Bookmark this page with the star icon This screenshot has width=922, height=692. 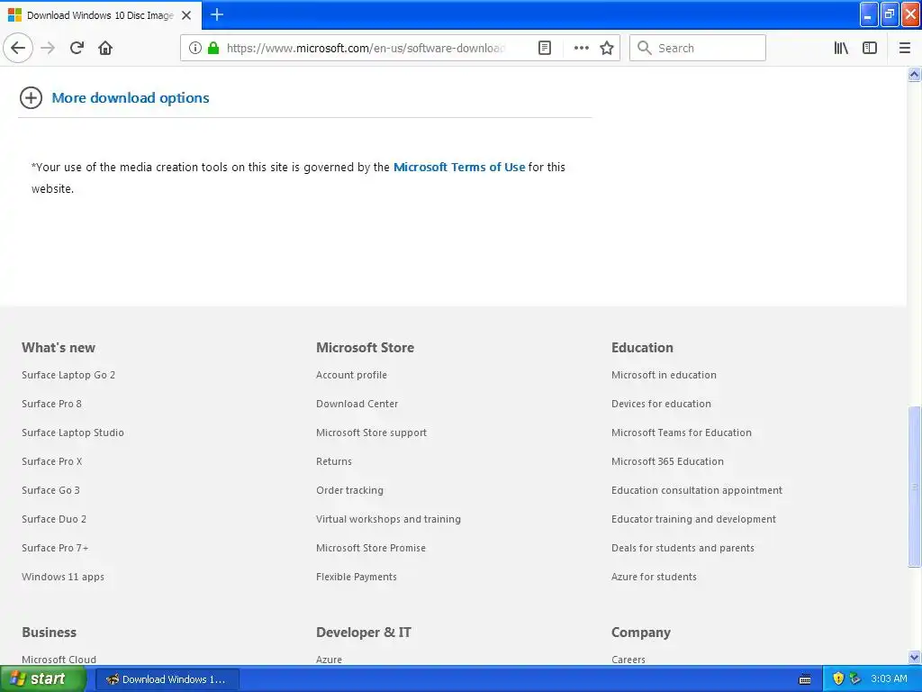tap(607, 49)
